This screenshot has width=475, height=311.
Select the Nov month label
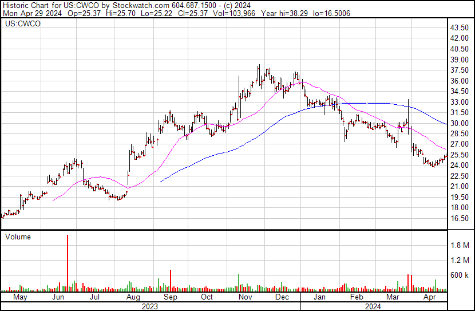(245, 297)
